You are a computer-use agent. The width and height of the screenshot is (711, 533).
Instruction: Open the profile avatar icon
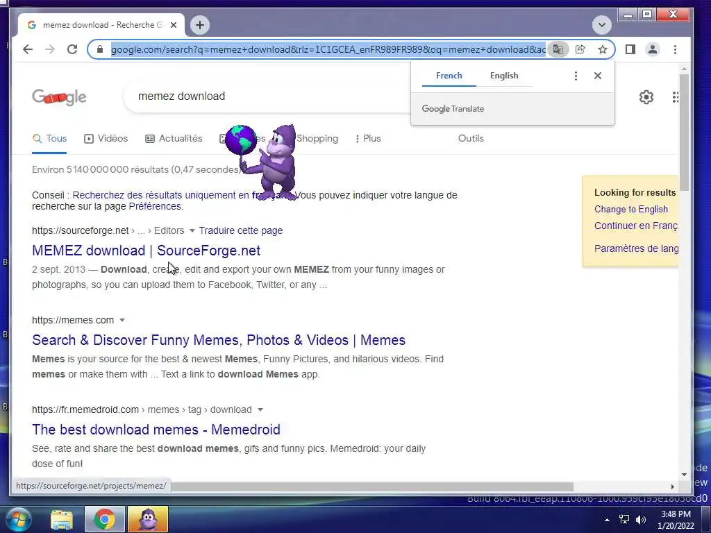653,49
